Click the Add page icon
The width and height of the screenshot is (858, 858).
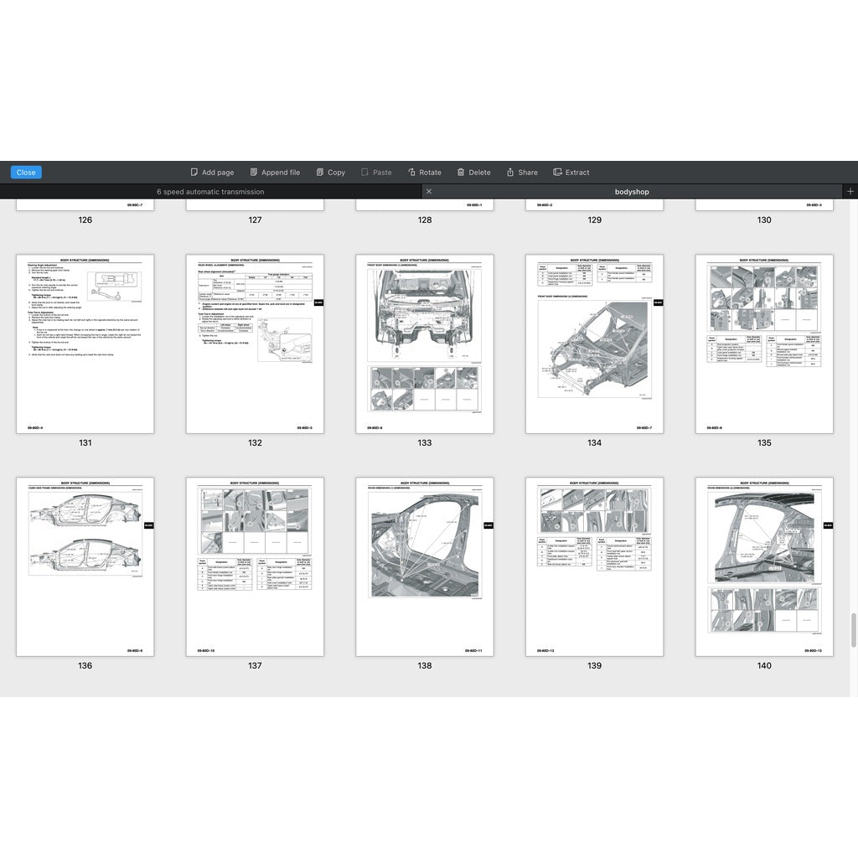(194, 173)
